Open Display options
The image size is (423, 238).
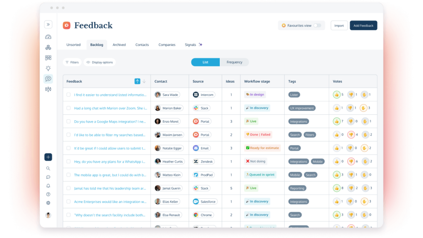100,62
